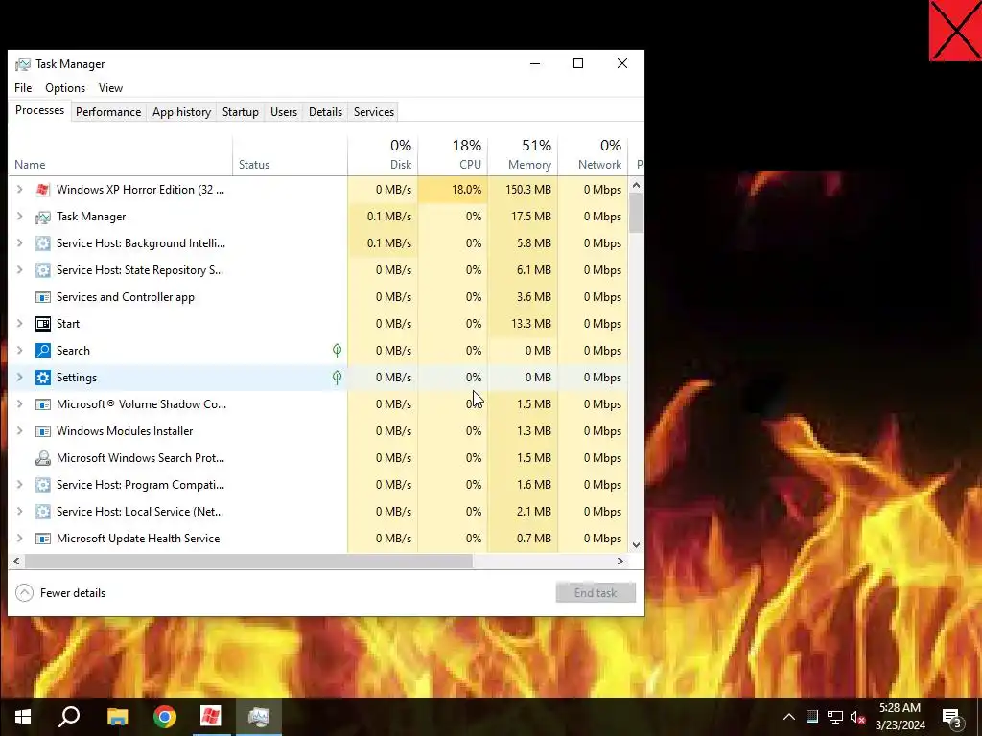Click the horizontal scrollbar left arrow
Image resolution: width=982 pixels, height=736 pixels.
click(16, 562)
